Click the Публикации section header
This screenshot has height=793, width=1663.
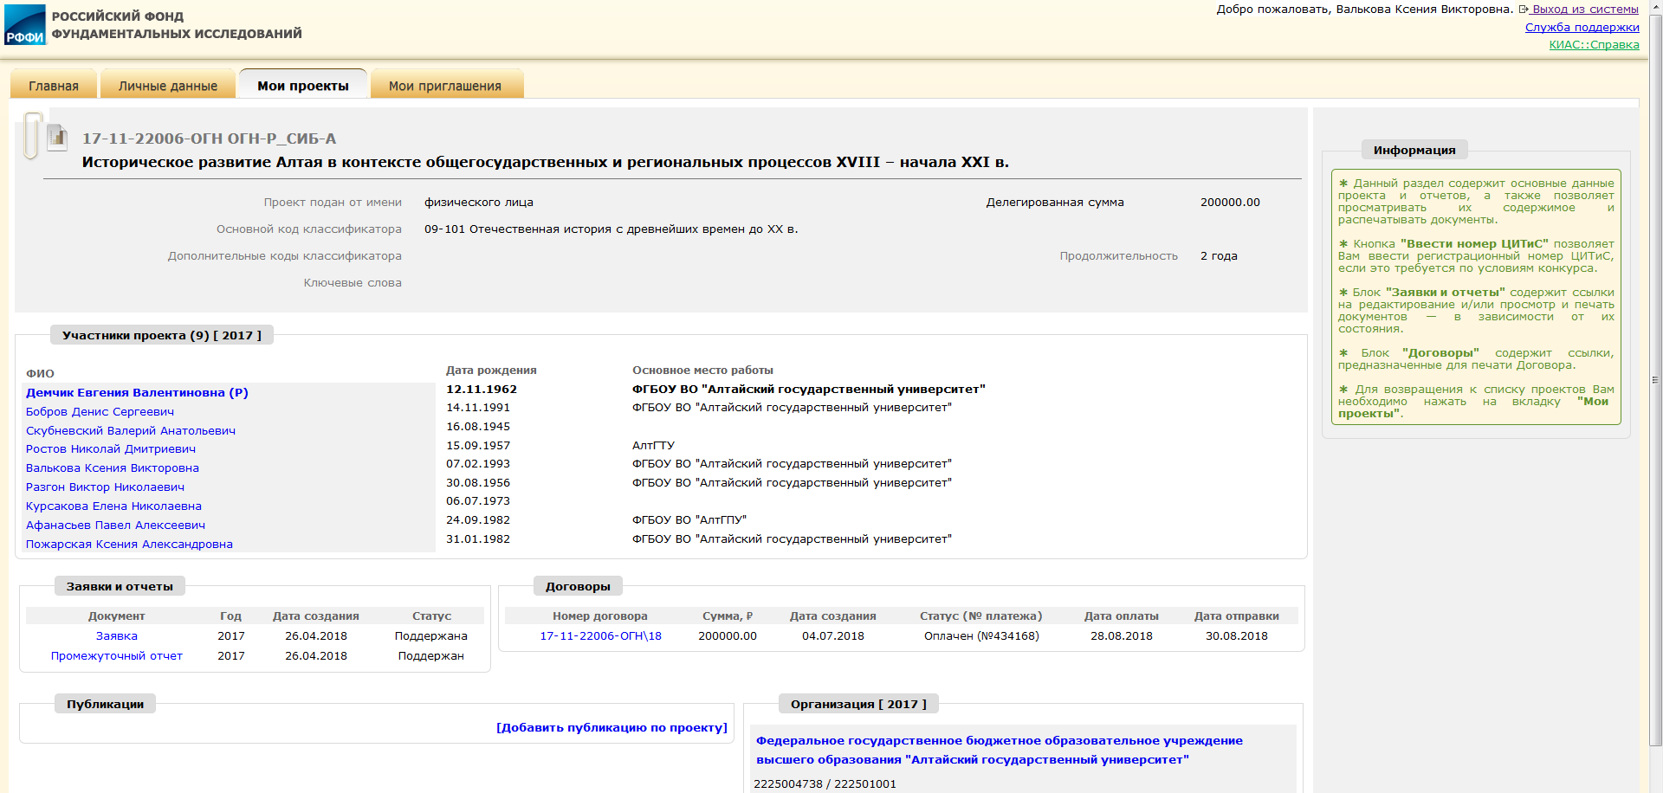pos(105,704)
